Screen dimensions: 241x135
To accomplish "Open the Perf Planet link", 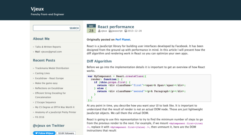I will [x=123, y=39].
